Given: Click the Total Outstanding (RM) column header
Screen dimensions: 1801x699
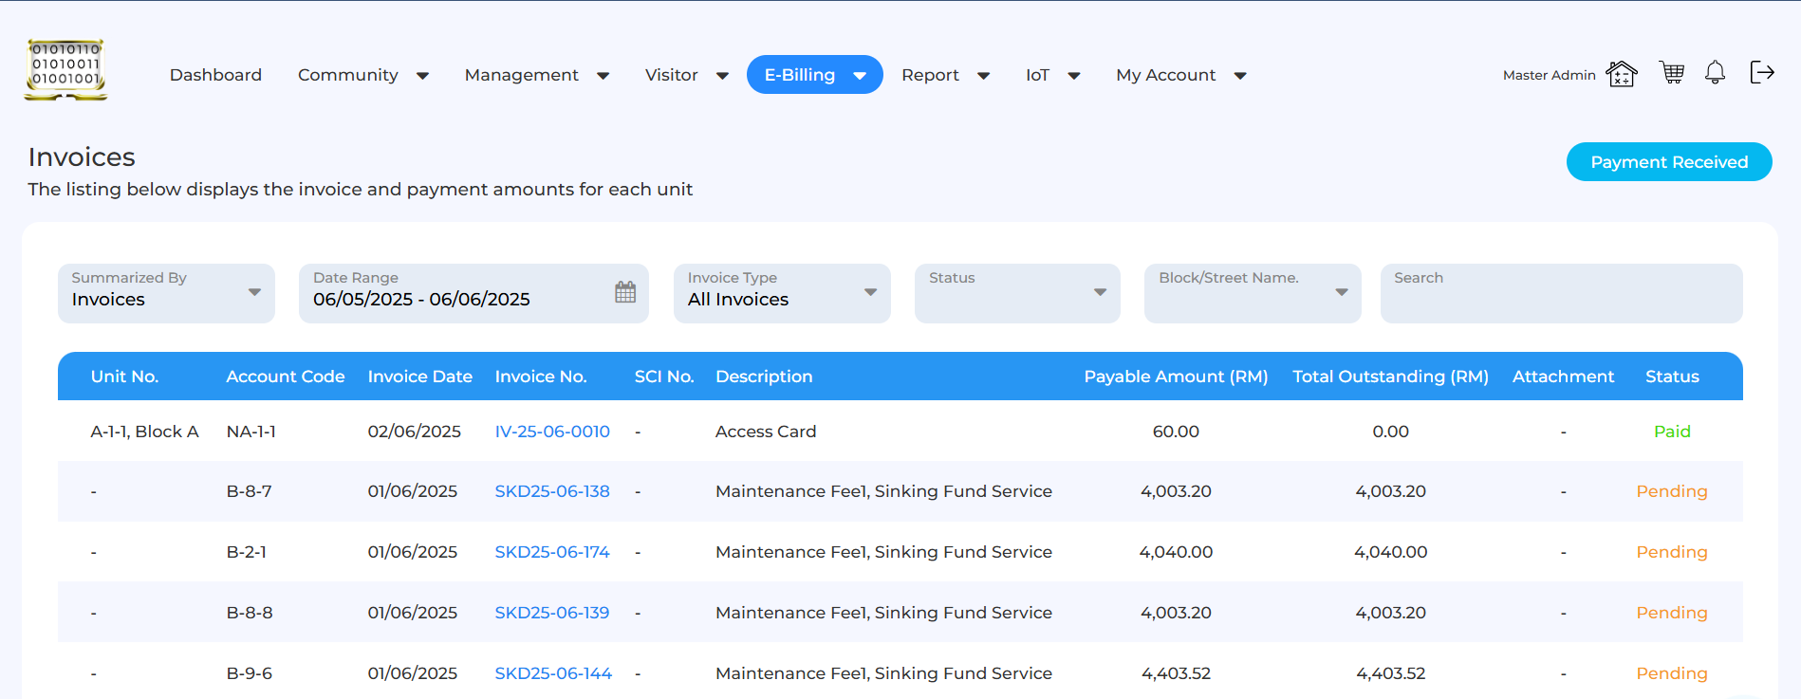Looking at the screenshot, I should pyautogui.click(x=1390, y=377).
